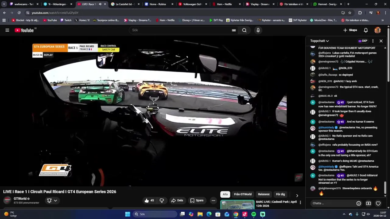Expand the Toppchatt chat mode dropdown
Image resolution: width=390 pixels, height=219 pixels.
(320, 41)
